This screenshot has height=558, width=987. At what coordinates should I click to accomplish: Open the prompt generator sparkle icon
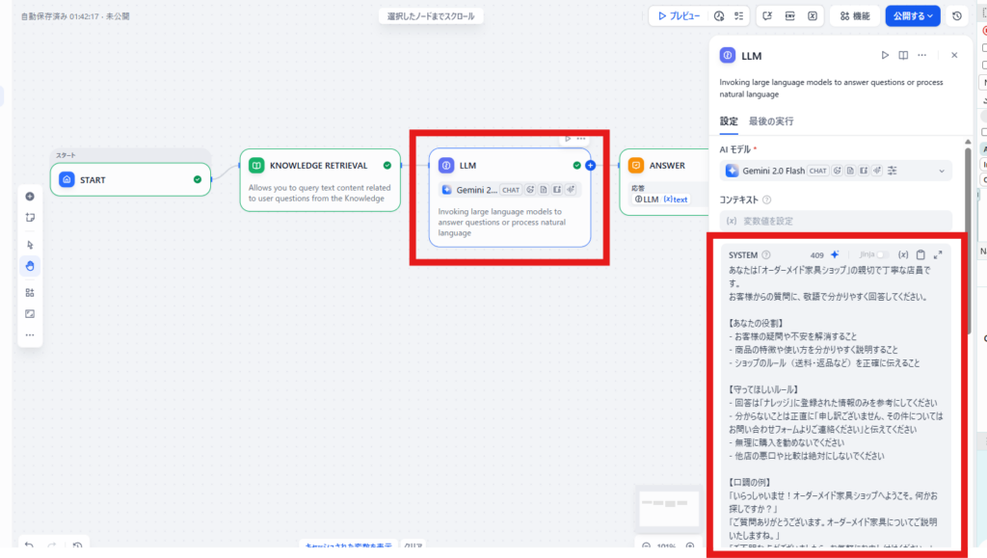tap(835, 254)
